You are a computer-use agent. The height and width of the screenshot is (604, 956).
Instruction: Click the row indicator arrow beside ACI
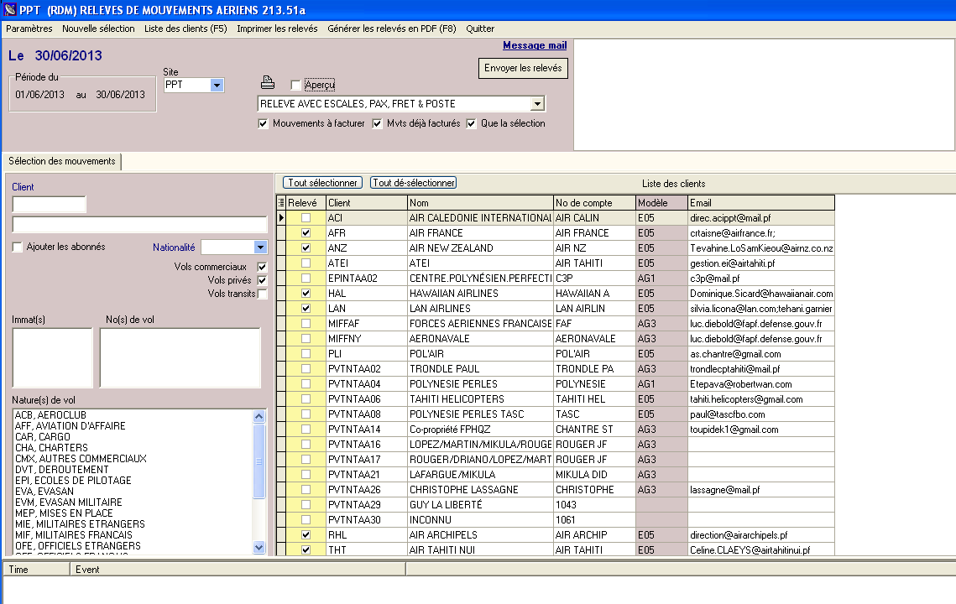pos(281,218)
